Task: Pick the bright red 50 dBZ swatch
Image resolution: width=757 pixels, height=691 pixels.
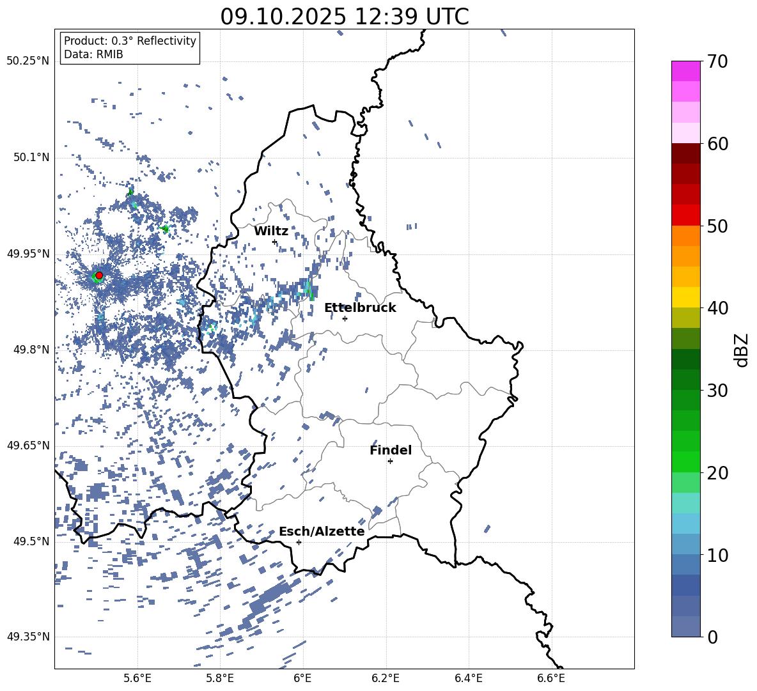Action: [x=686, y=215]
